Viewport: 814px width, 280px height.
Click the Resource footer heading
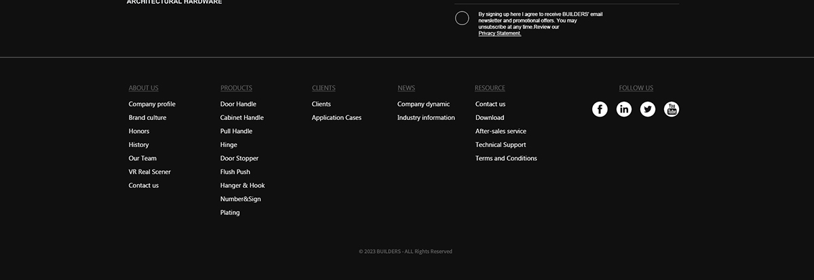490,88
